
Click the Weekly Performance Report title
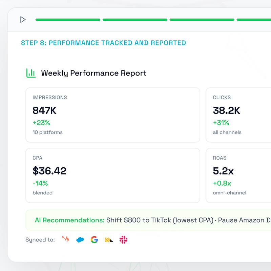tap(94, 73)
